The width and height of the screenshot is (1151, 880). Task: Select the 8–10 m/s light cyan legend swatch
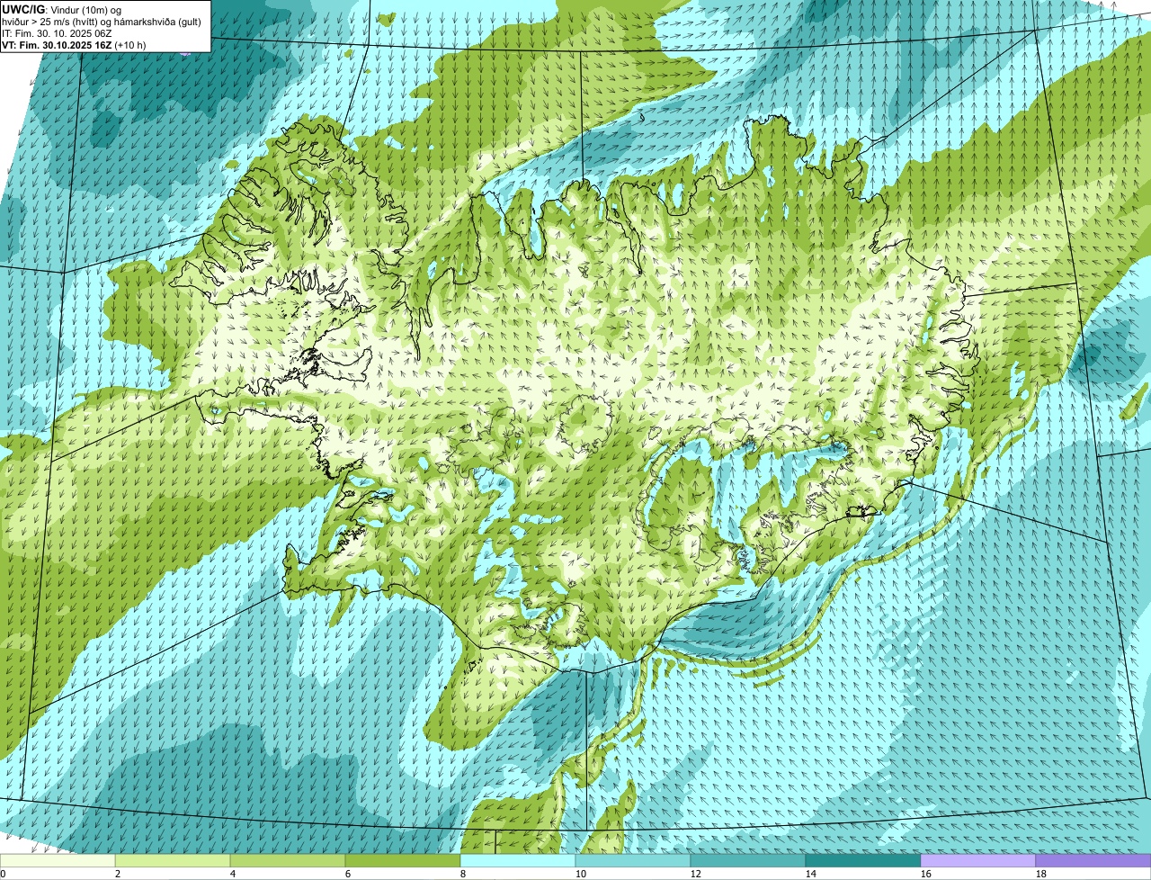pyautogui.click(x=518, y=861)
